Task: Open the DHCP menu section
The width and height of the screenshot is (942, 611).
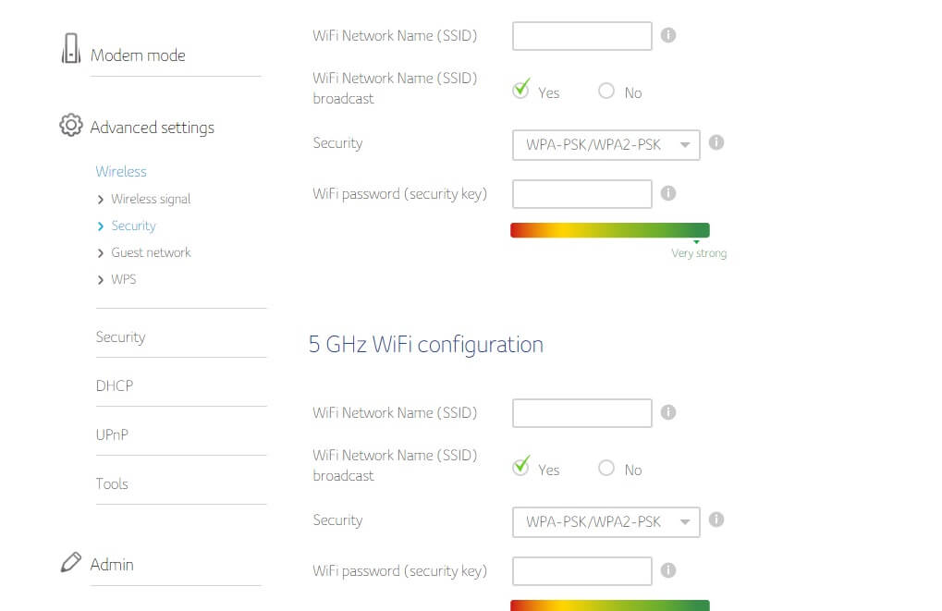Action: [115, 385]
